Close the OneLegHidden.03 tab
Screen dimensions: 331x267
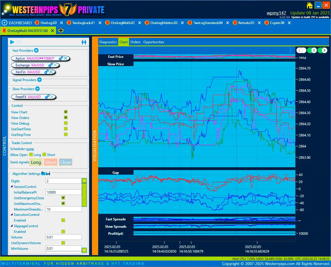point(182,23)
